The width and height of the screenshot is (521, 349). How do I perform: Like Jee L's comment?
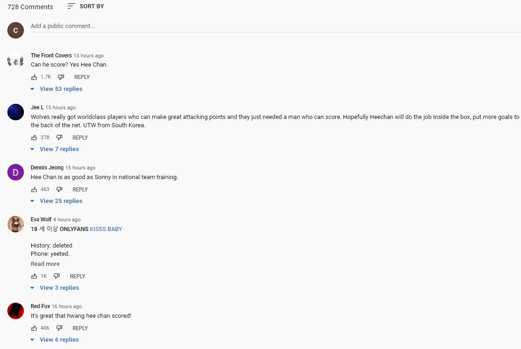(34, 138)
